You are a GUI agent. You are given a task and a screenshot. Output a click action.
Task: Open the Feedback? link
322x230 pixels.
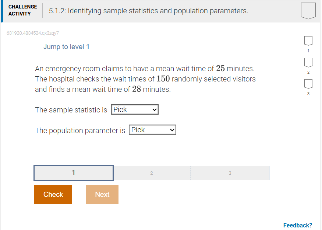pyautogui.click(x=297, y=225)
